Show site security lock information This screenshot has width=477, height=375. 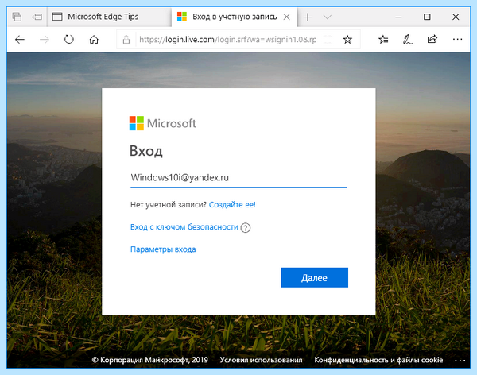coord(126,40)
